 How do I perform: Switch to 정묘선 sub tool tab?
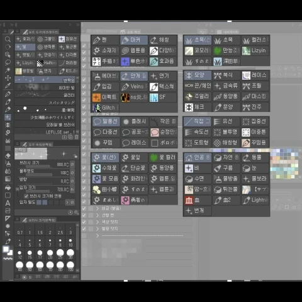(x=69, y=39)
